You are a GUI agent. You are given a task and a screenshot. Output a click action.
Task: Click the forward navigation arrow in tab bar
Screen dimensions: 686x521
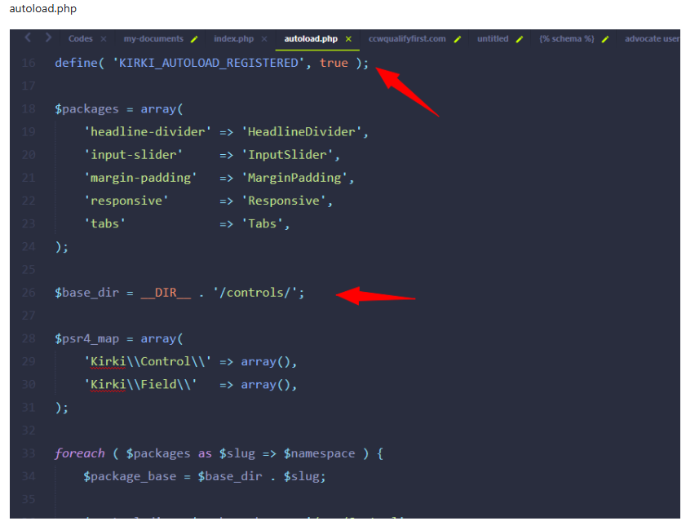[x=48, y=38]
